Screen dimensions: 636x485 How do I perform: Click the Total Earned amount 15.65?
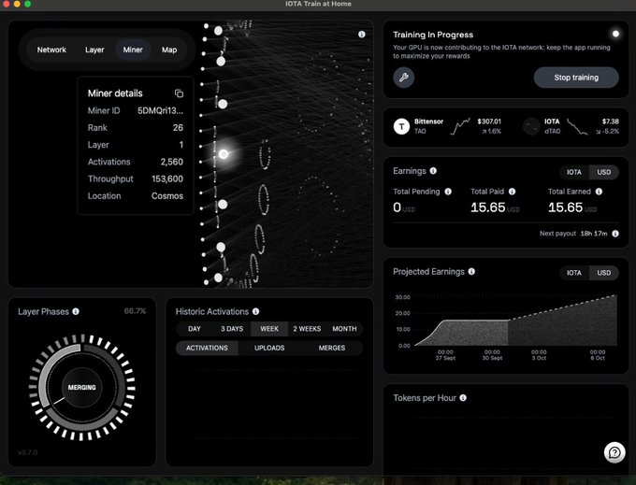[566, 207]
